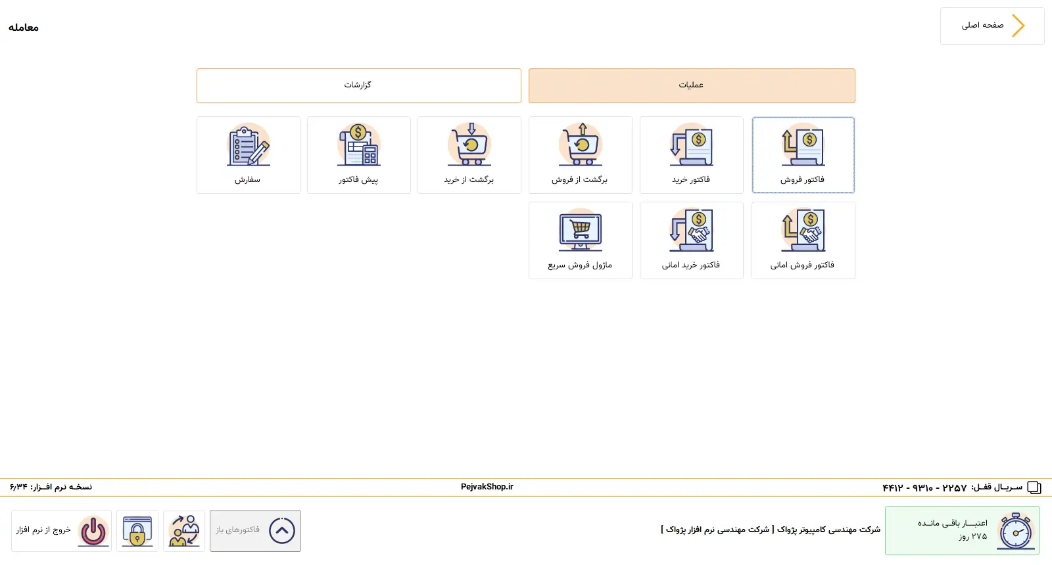1052x565 pixels.
Task: Open the Purchase Invoice (فاکتور خرید) tile
Action: [x=691, y=155]
